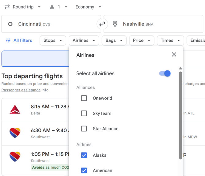This screenshot has width=205, height=176.
Task: Click the origin circle icon beside Cincinnati
Action: coord(10,24)
